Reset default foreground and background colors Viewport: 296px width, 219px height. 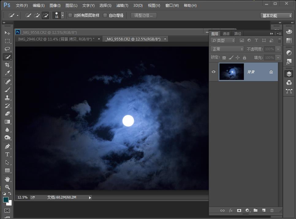click(x=4, y=193)
